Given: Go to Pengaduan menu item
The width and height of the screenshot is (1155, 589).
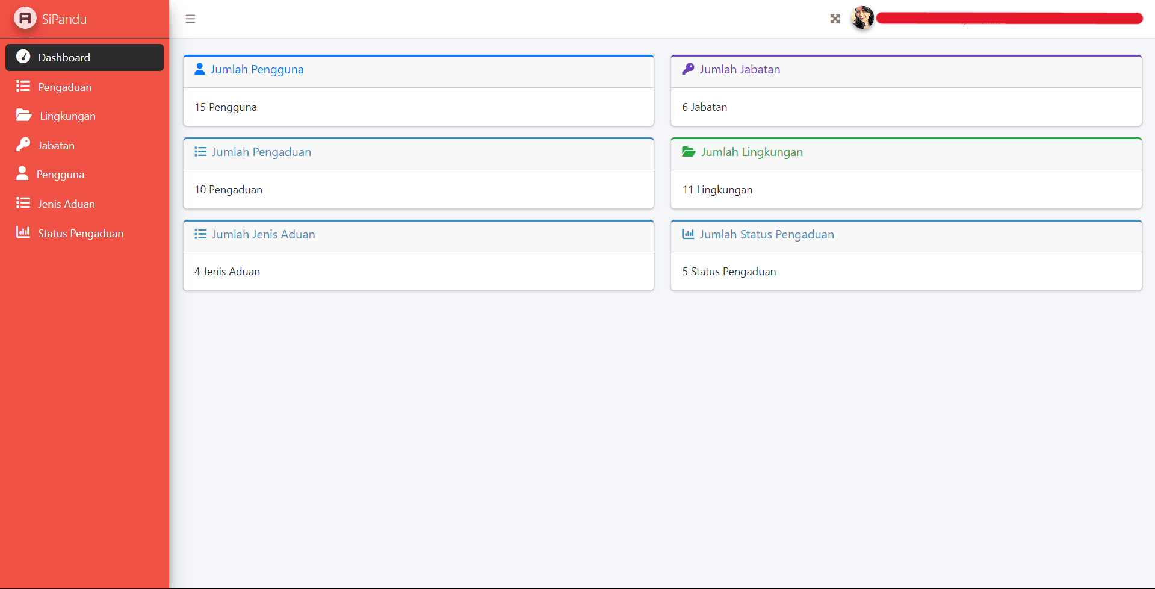Looking at the screenshot, I should [64, 87].
